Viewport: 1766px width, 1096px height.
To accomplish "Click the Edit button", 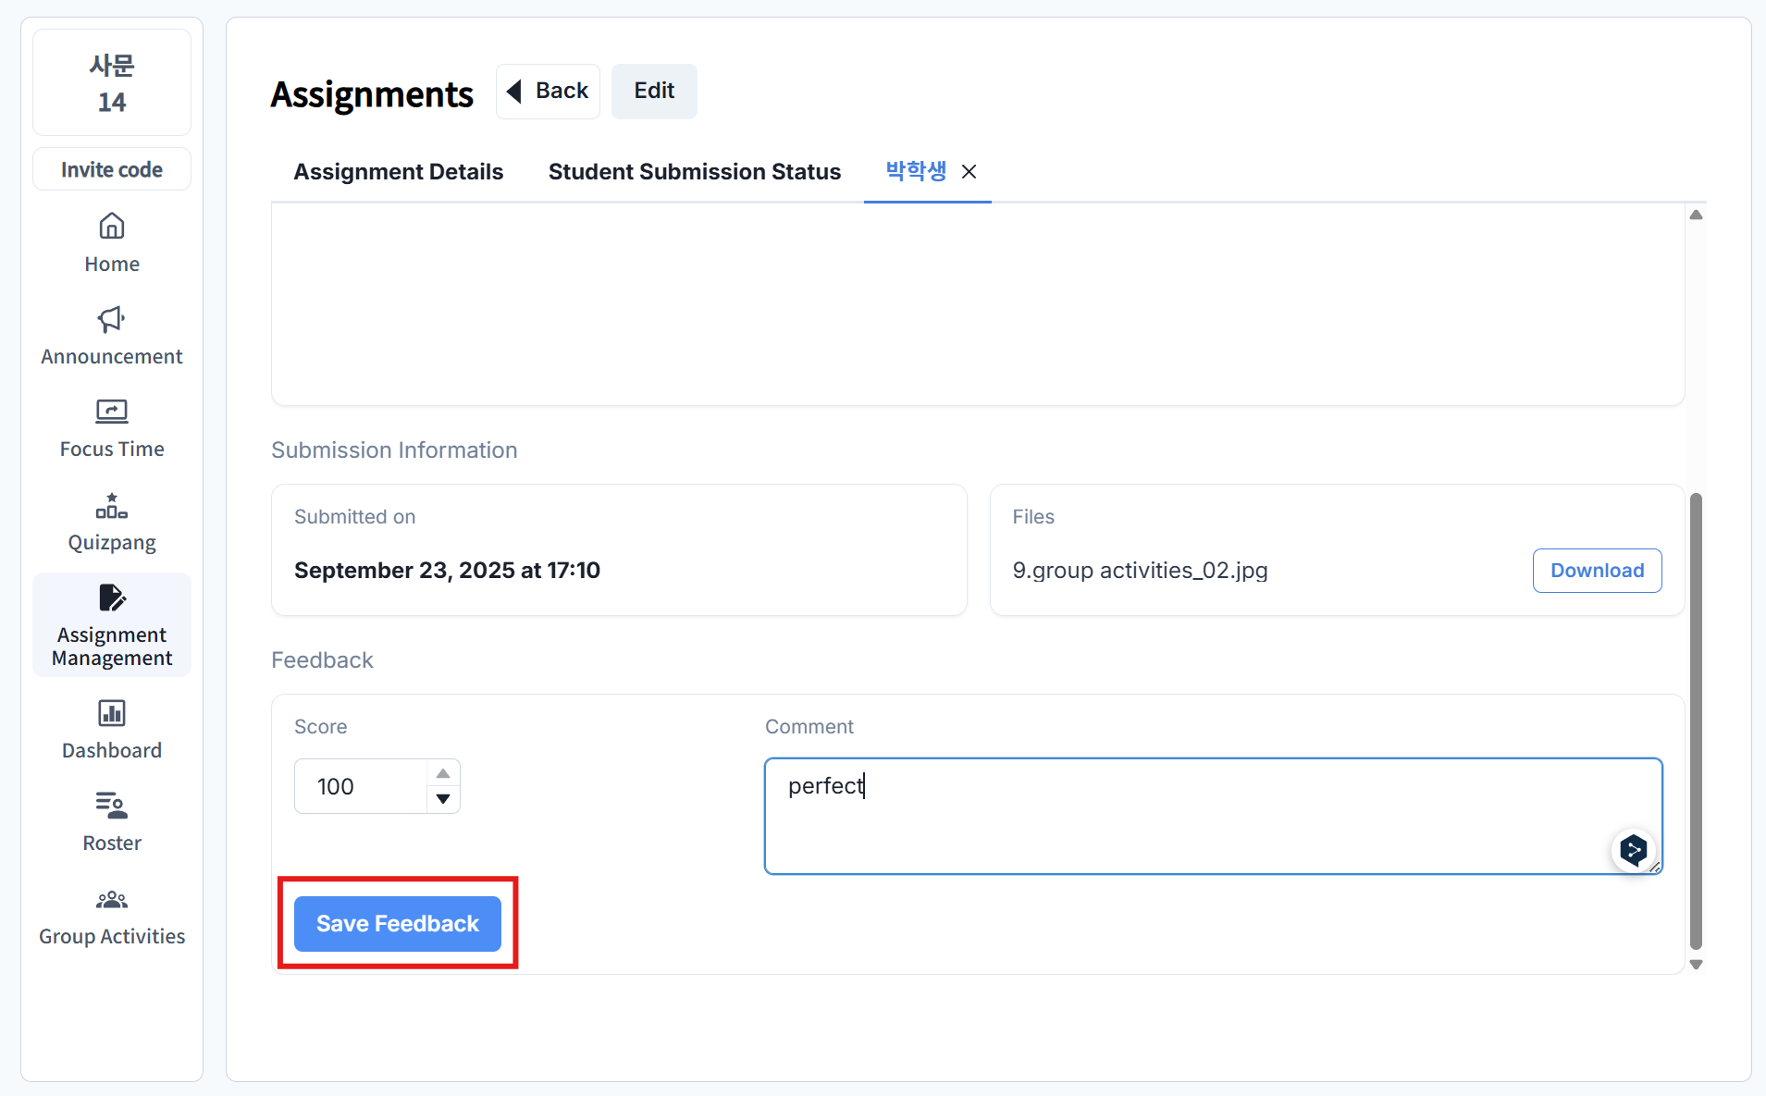I will (654, 91).
